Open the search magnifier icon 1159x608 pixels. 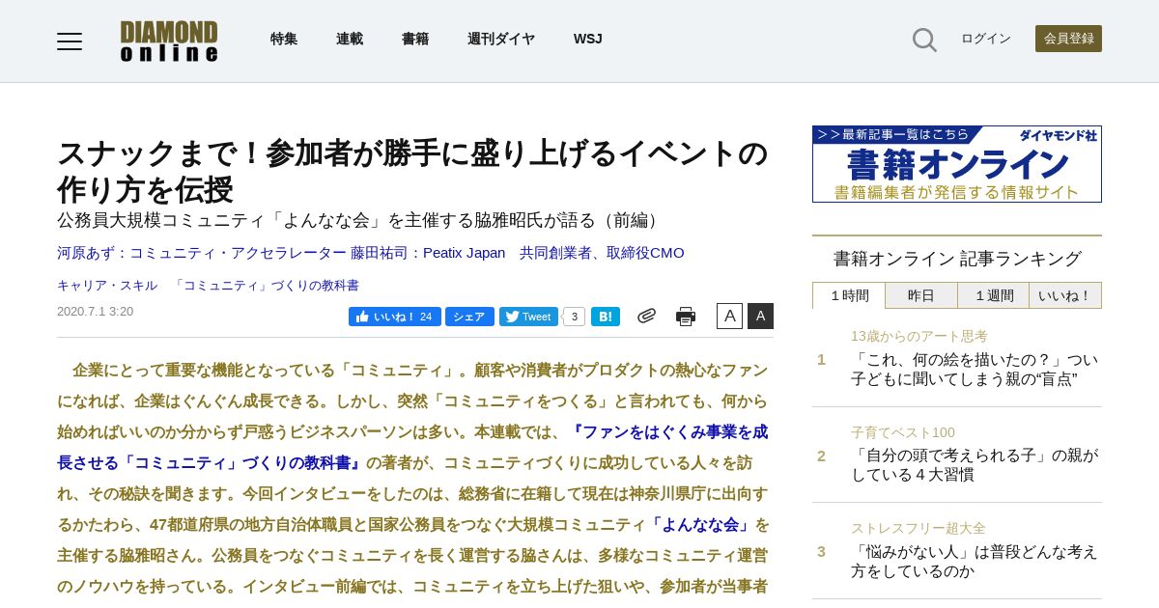click(x=924, y=40)
